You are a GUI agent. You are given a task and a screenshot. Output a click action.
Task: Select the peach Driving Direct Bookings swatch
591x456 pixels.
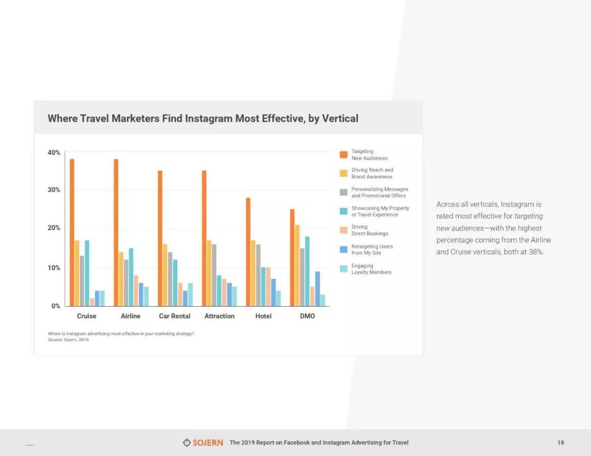[x=343, y=230]
